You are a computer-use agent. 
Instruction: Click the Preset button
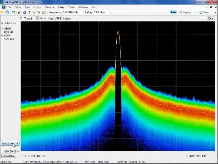173,12
